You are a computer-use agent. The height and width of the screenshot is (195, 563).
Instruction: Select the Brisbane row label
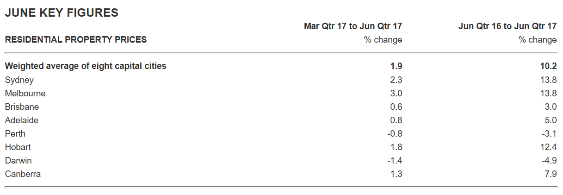click(x=22, y=107)
